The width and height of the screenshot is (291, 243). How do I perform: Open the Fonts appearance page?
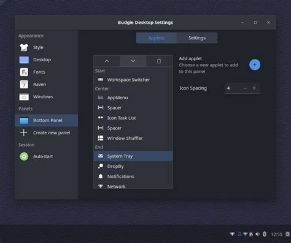(46, 72)
